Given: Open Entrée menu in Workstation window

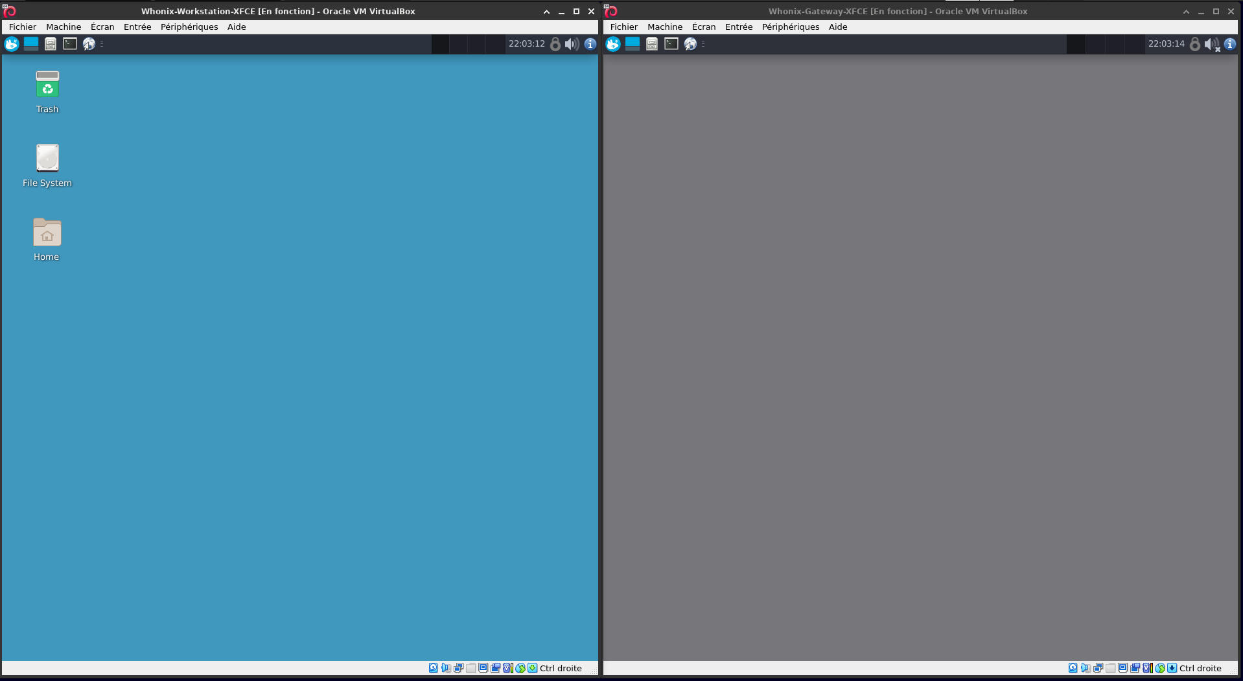Looking at the screenshot, I should click(137, 27).
